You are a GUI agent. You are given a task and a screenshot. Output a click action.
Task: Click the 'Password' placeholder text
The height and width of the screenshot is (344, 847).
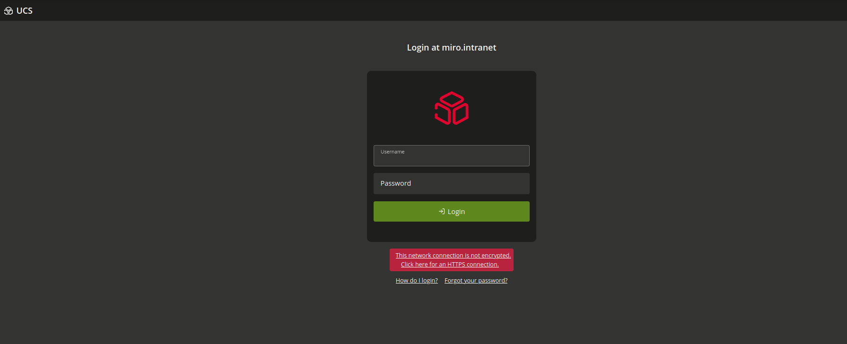(x=396, y=183)
